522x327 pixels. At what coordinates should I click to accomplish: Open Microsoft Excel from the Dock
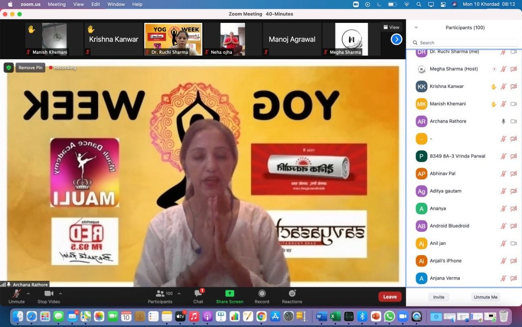[x=335, y=316]
